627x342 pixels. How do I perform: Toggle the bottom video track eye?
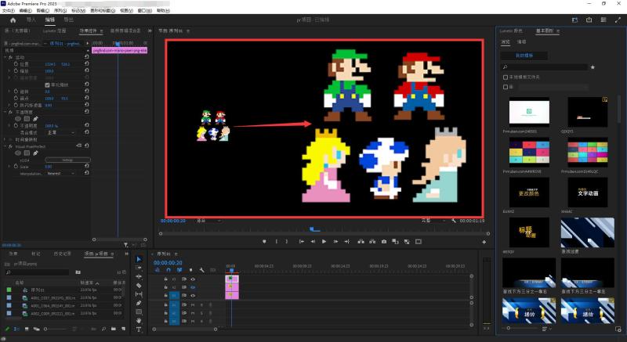tap(193, 295)
